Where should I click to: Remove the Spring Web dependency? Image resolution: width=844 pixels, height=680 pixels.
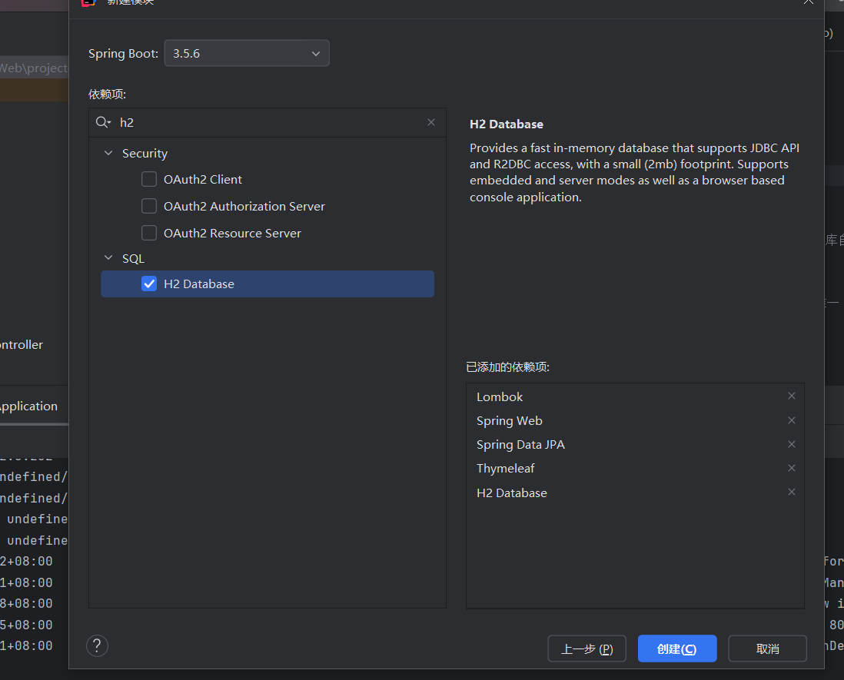click(x=791, y=420)
